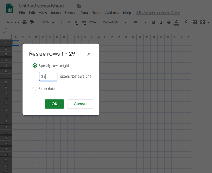Click the Google Sheets home icon
The height and width of the screenshot is (173, 212).
(x=10, y=9)
